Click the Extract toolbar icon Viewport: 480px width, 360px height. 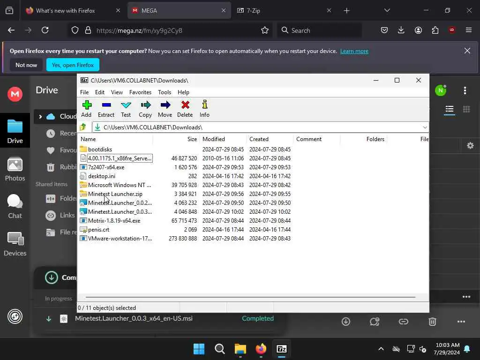pyautogui.click(x=106, y=105)
